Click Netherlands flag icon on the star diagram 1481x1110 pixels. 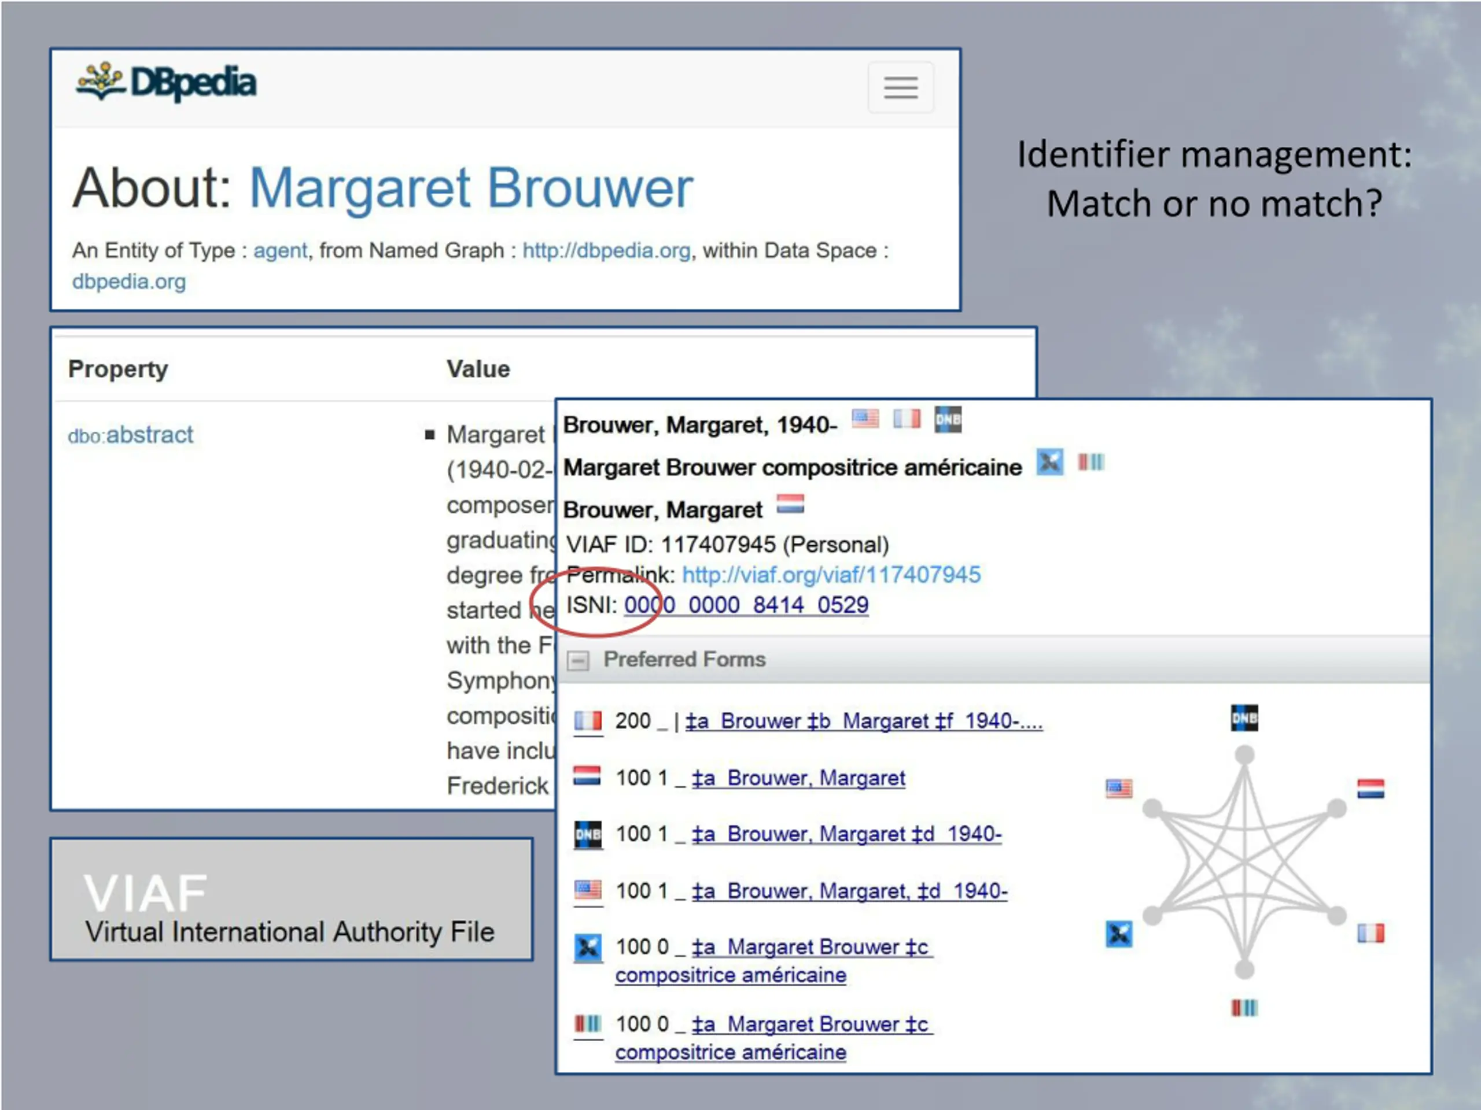tap(1371, 789)
